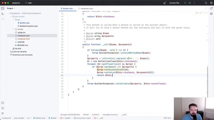214x120 pixels.
Task: Open README.md file
Action: coord(22,45)
